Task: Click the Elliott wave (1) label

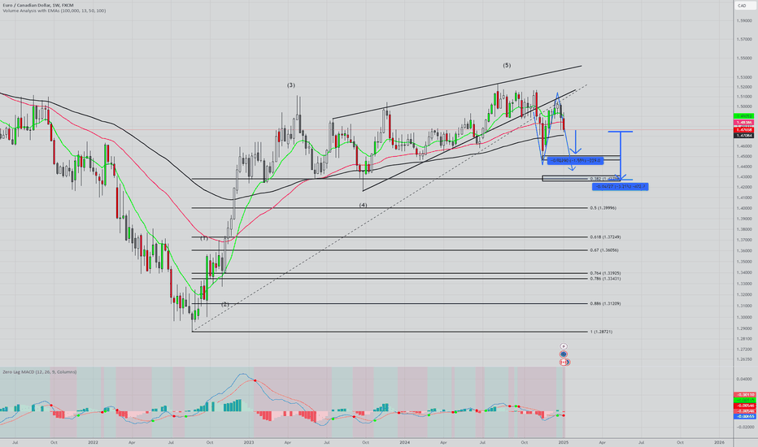Action: coord(204,238)
